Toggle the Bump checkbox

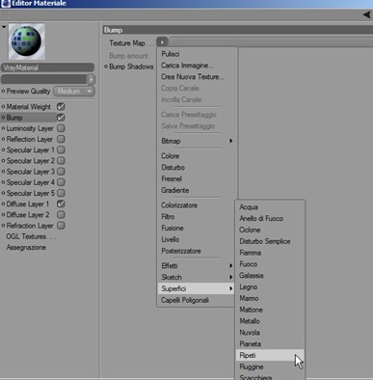pos(61,118)
